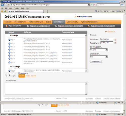Open the Диски tab
This screenshot has width=126, height=116.
tap(48, 22)
